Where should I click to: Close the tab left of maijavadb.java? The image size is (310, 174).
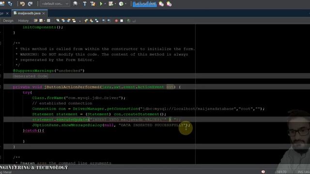pos(7,13)
